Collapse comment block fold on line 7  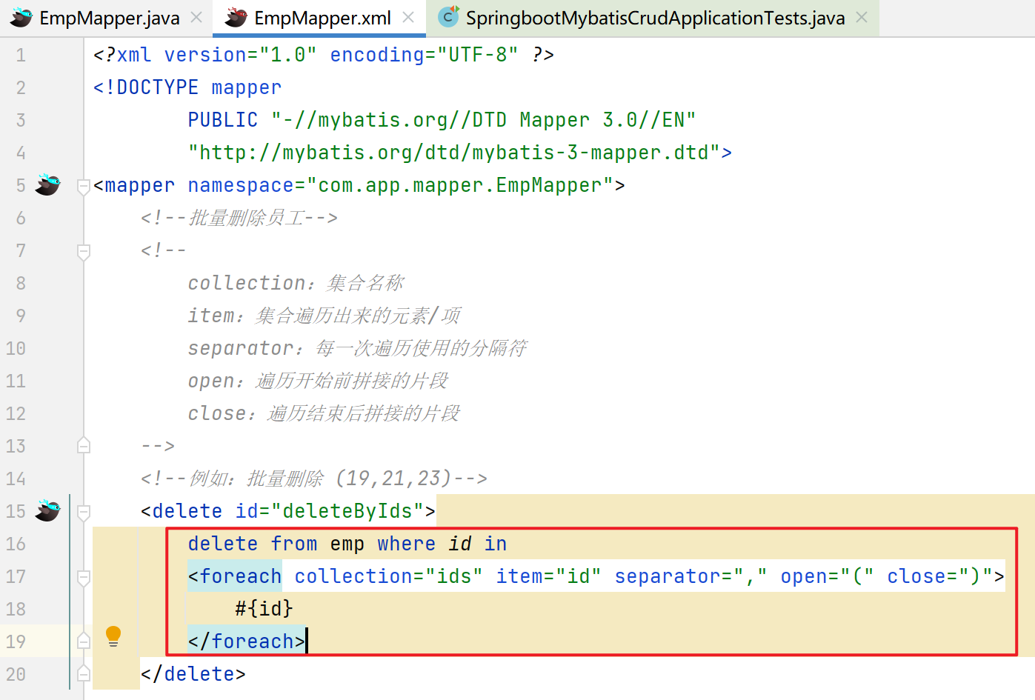click(84, 251)
